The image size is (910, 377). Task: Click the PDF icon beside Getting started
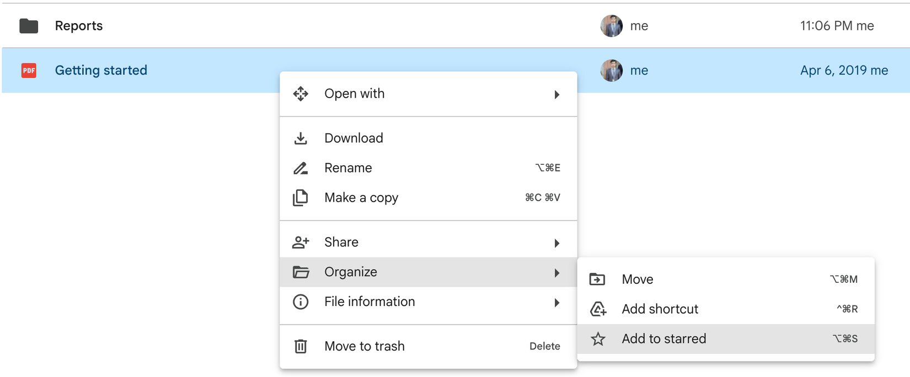[29, 71]
